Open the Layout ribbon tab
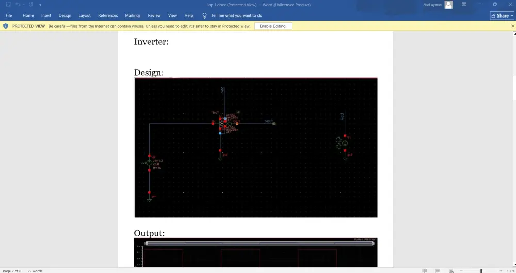The height and width of the screenshot is (273, 516). pos(85,15)
